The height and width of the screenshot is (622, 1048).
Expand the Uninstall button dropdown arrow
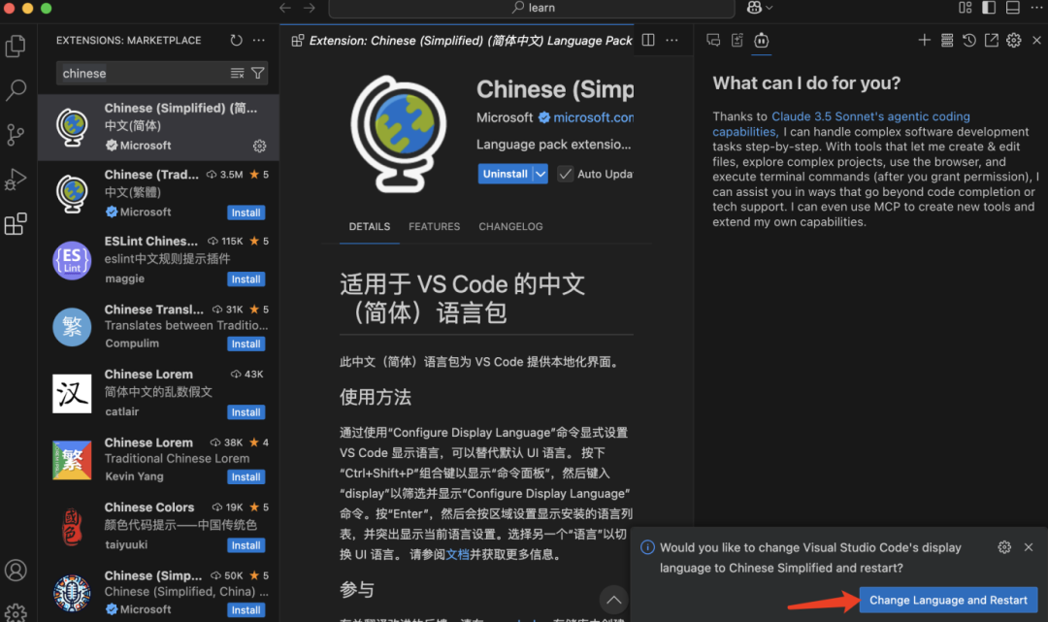(540, 174)
